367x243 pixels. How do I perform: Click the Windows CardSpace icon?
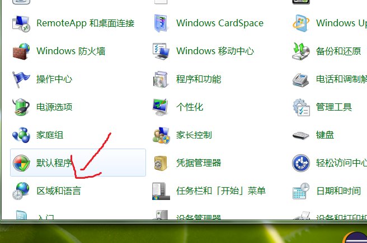[161, 23]
